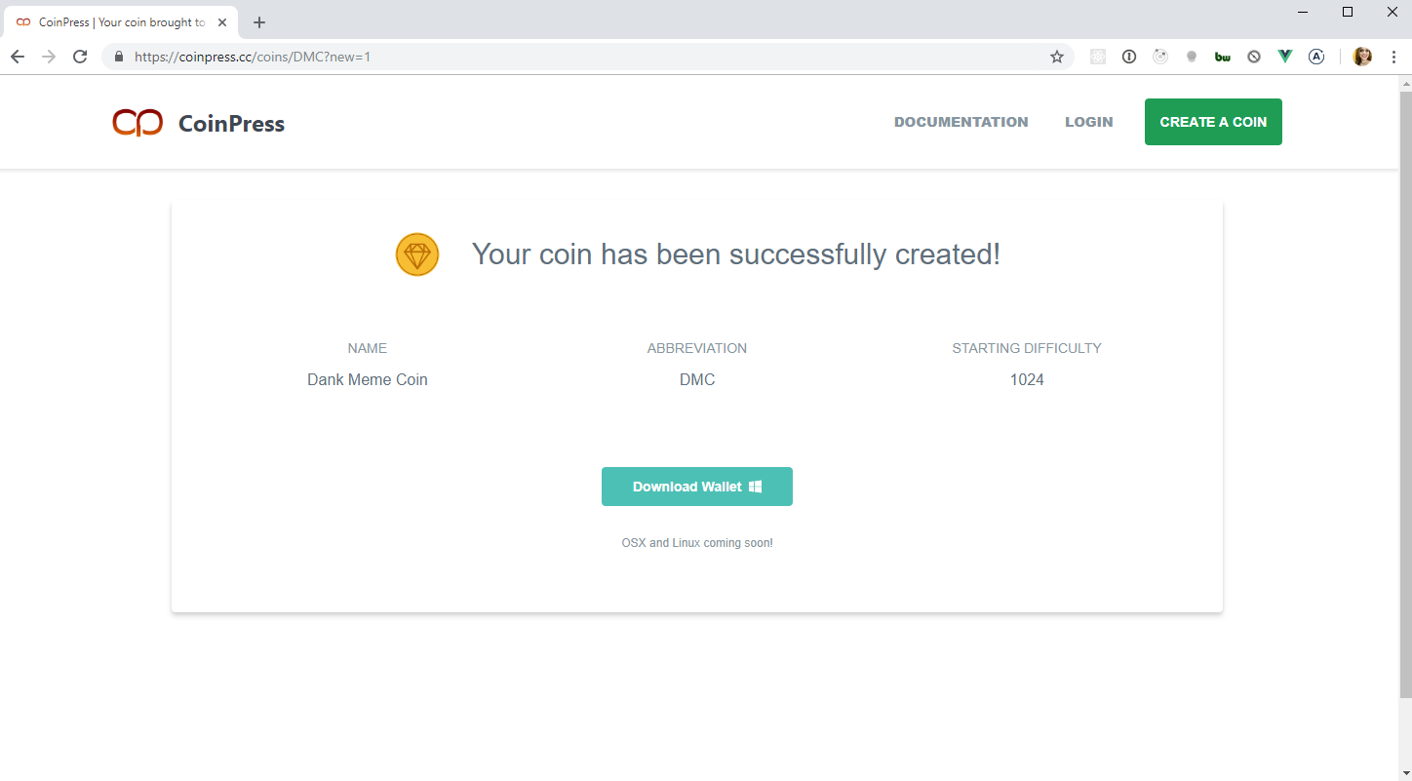The width and height of the screenshot is (1412, 781).
Task: Click the circled A extension icon
Action: pos(1316,57)
